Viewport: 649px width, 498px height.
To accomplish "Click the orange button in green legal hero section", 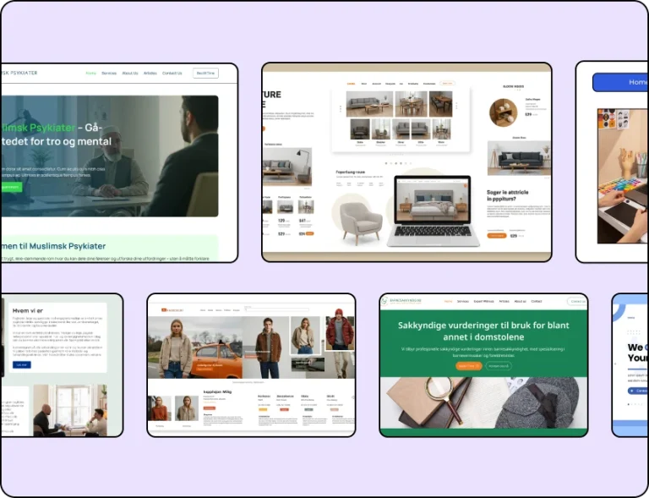I will (468, 366).
